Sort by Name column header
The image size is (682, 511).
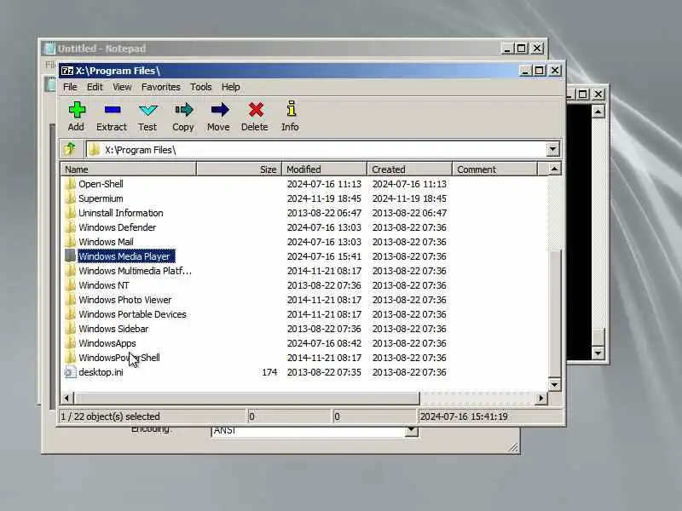[x=129, y=169]
